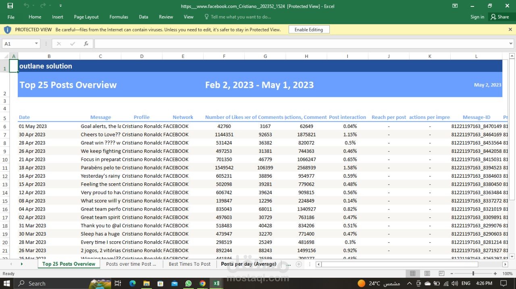Select column F header
The width and height of the screenshot is (516, 289).
(x=224, y=56)
